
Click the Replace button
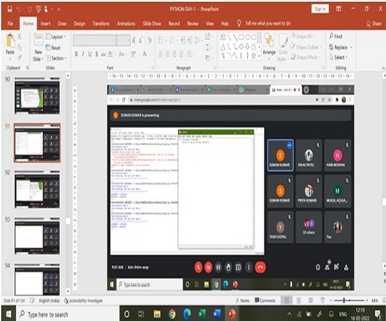338,47
